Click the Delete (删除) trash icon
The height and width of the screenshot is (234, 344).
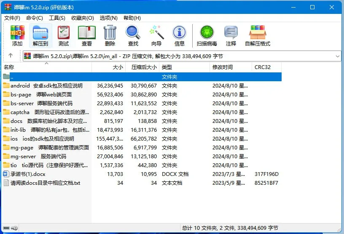click(x=110, y=33)
